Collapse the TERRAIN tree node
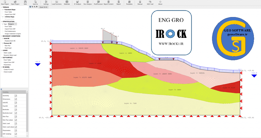 1,7
